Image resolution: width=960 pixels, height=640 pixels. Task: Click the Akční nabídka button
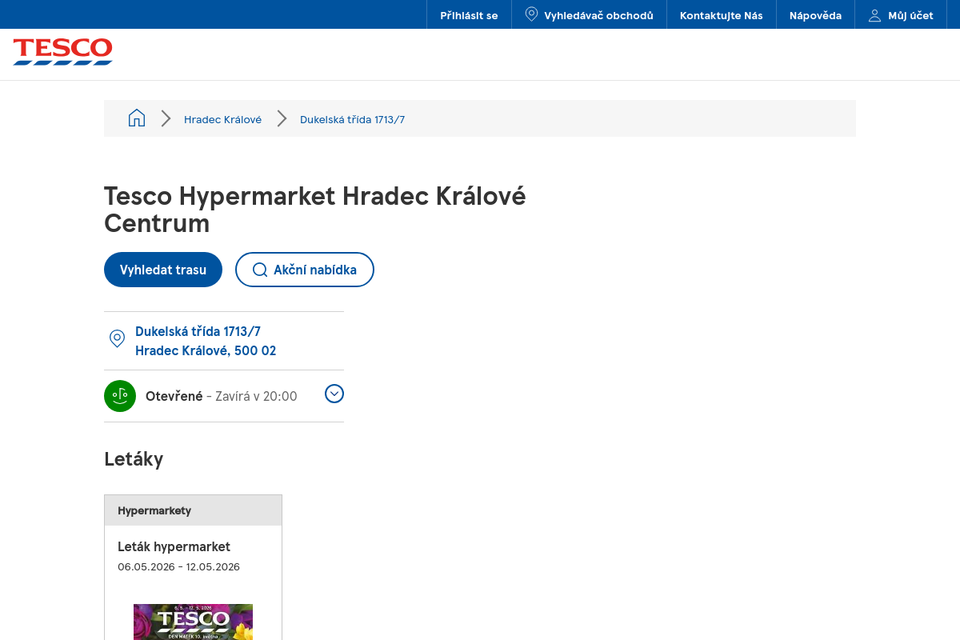pos(305,270)
